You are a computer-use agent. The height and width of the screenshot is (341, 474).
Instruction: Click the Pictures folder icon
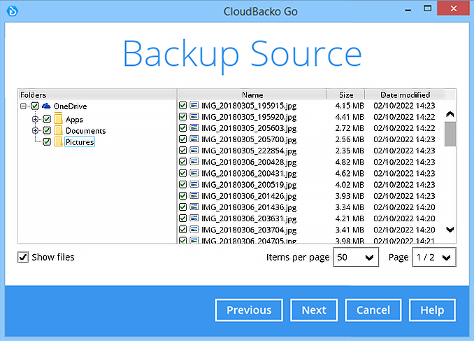click(x=59, y=141)
